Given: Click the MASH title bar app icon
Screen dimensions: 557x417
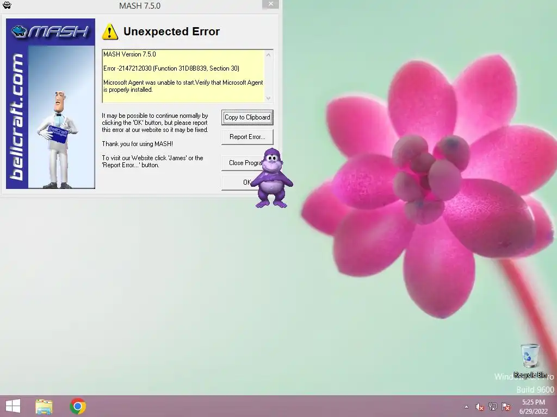Looking at the screenshot, I should tap(7, 5).
